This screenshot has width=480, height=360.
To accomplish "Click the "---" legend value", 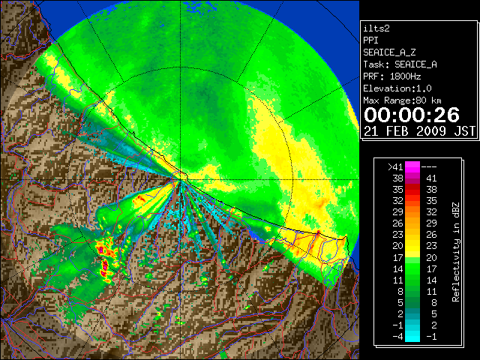I will tap(429, 166).
